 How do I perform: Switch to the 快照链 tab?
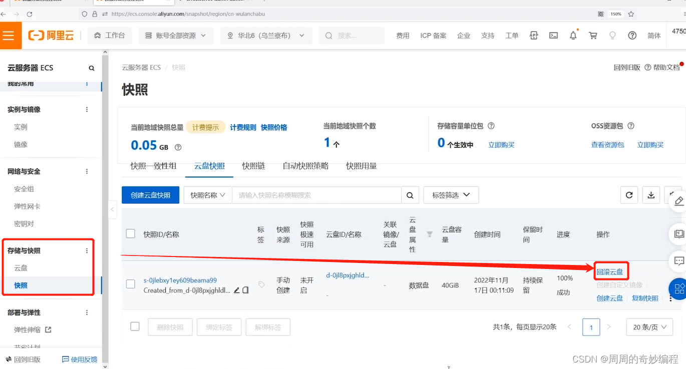(x=253, y=166)
